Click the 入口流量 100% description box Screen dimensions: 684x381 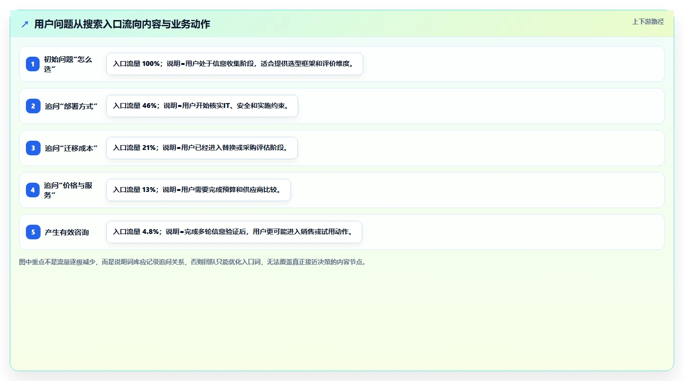235,64
